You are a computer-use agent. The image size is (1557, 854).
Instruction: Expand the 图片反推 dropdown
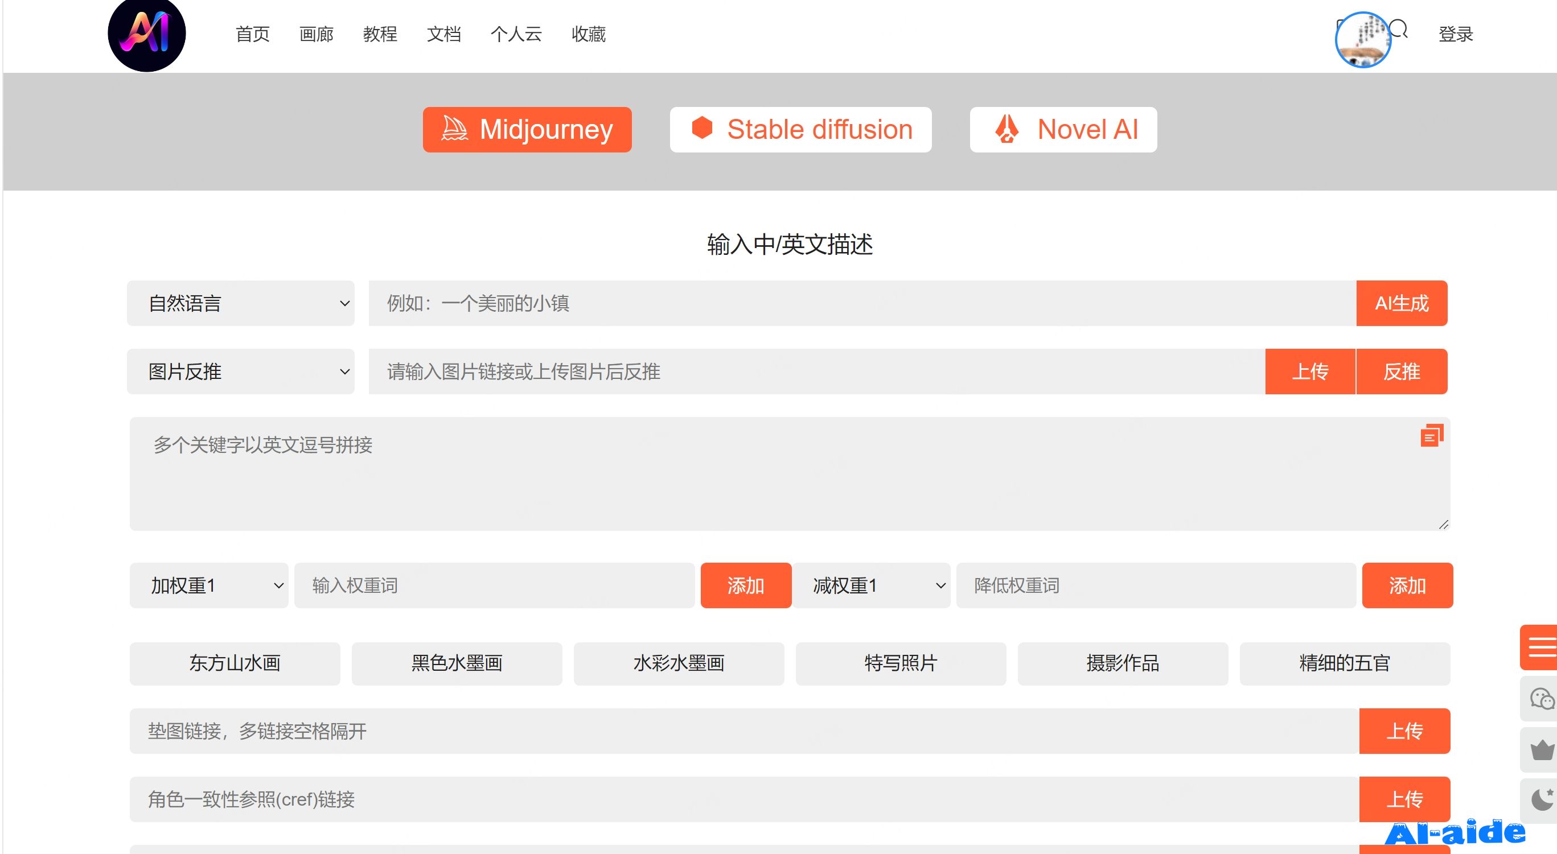pyautogui.click(x=241, y=372)
